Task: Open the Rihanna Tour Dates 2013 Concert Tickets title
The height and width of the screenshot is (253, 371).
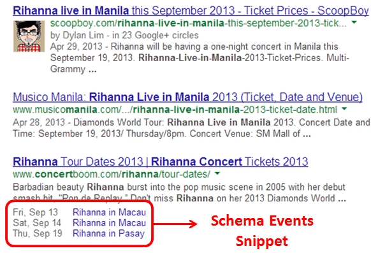Action: pyautogui.click(x=161, y=162)
